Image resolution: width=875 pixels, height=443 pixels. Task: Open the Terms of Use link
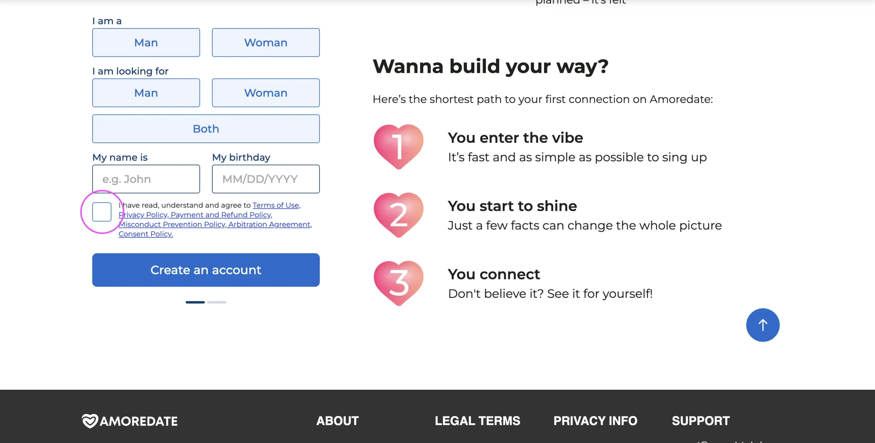point(276,205)
